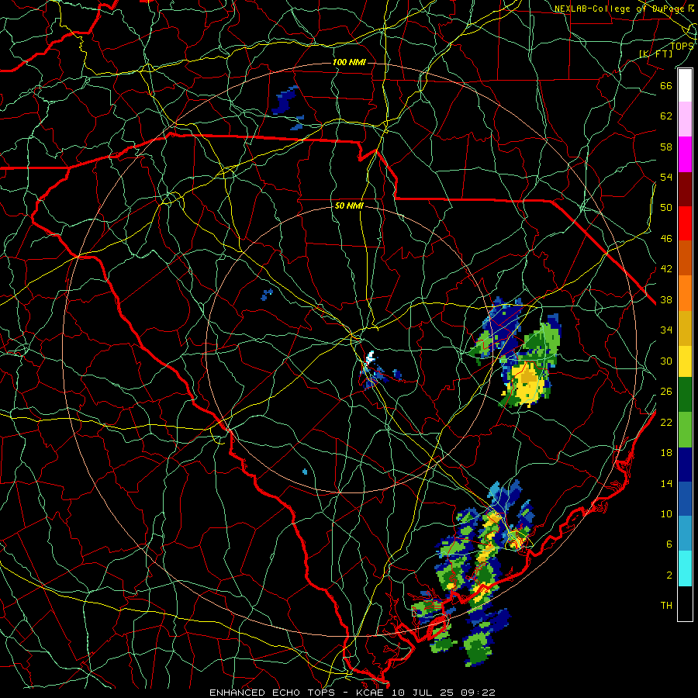Image resolution: width=698 pixels, height=698 pixels.
Task: Pick the medium blue legend swatch
Action: pyautogui.click(x=685, y=499)
